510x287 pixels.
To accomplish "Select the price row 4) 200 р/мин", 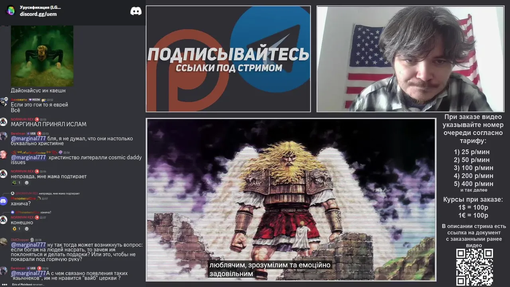I will click(x=473, y=176).
